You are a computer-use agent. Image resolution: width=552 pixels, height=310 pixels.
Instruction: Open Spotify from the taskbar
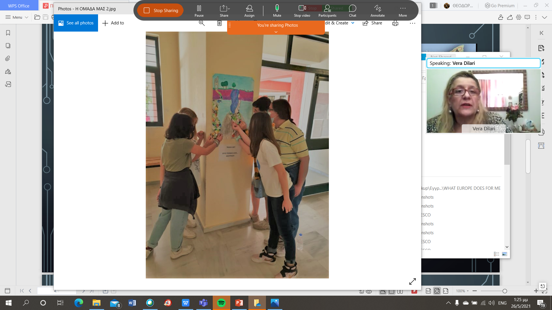[x=221, y=303]
